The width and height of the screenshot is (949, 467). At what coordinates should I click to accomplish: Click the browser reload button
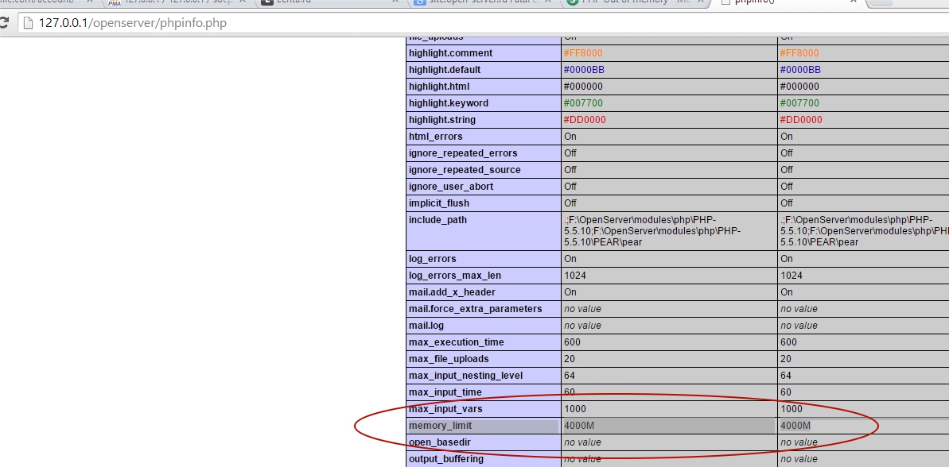[x=4, y=23]
